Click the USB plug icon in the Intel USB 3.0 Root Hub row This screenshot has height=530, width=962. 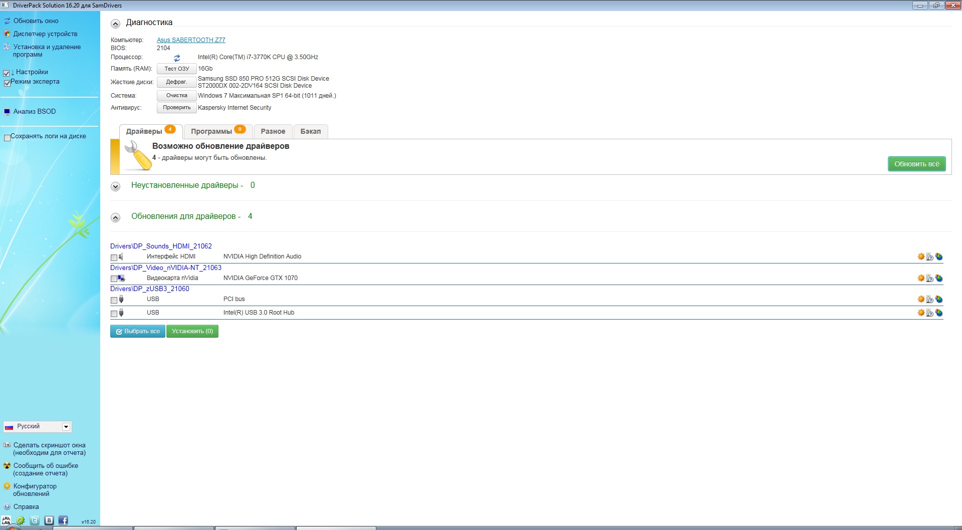point(121,313)
